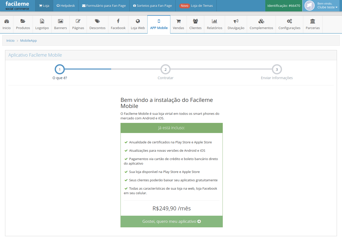Screen dimensions: 342x243
Task: Open Produtos folder icon
Action: point(23,21)
